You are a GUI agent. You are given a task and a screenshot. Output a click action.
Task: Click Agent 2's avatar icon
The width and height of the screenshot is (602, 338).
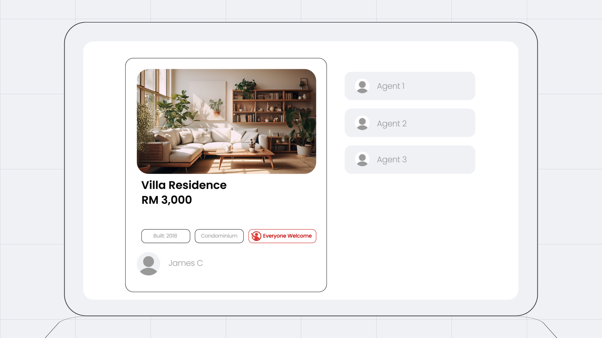click(x=362, y=123)
